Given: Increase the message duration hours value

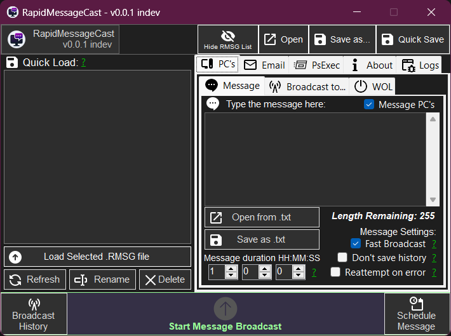Looking at the screenshot, I should coord(231,269).
